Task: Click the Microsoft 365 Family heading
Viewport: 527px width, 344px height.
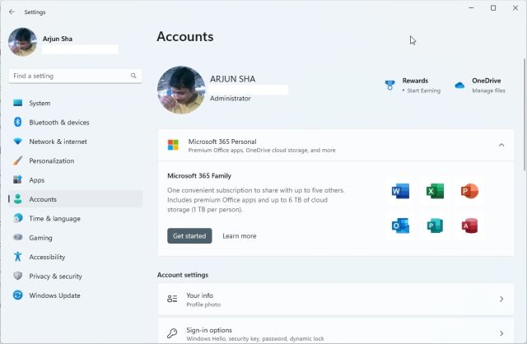Action: click(x=199, y=175)
